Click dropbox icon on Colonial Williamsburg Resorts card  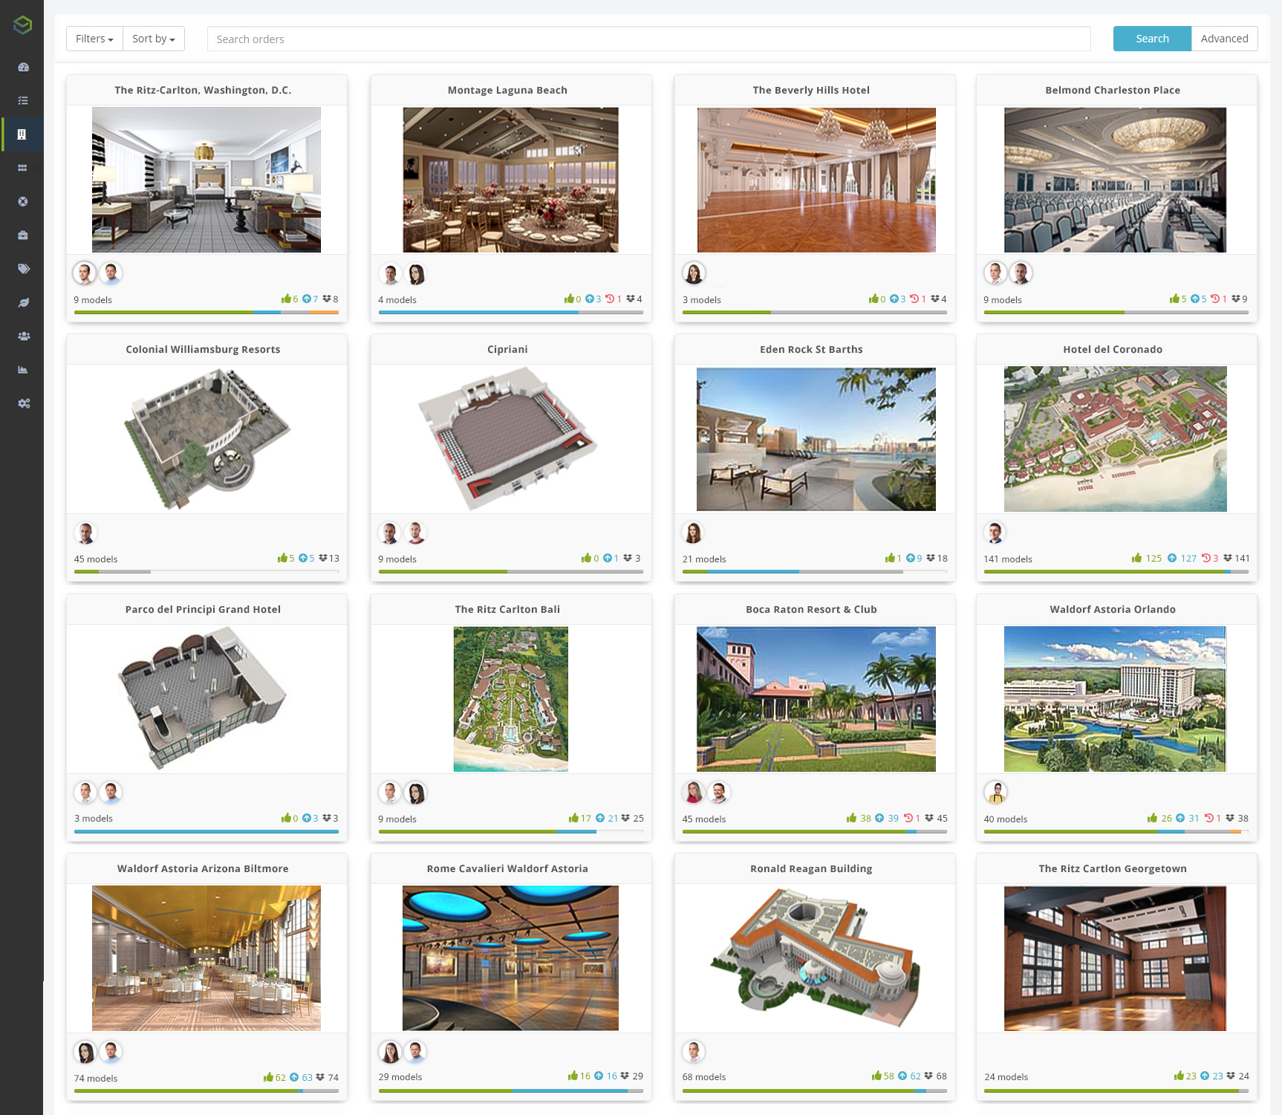(x=323, y=558)
